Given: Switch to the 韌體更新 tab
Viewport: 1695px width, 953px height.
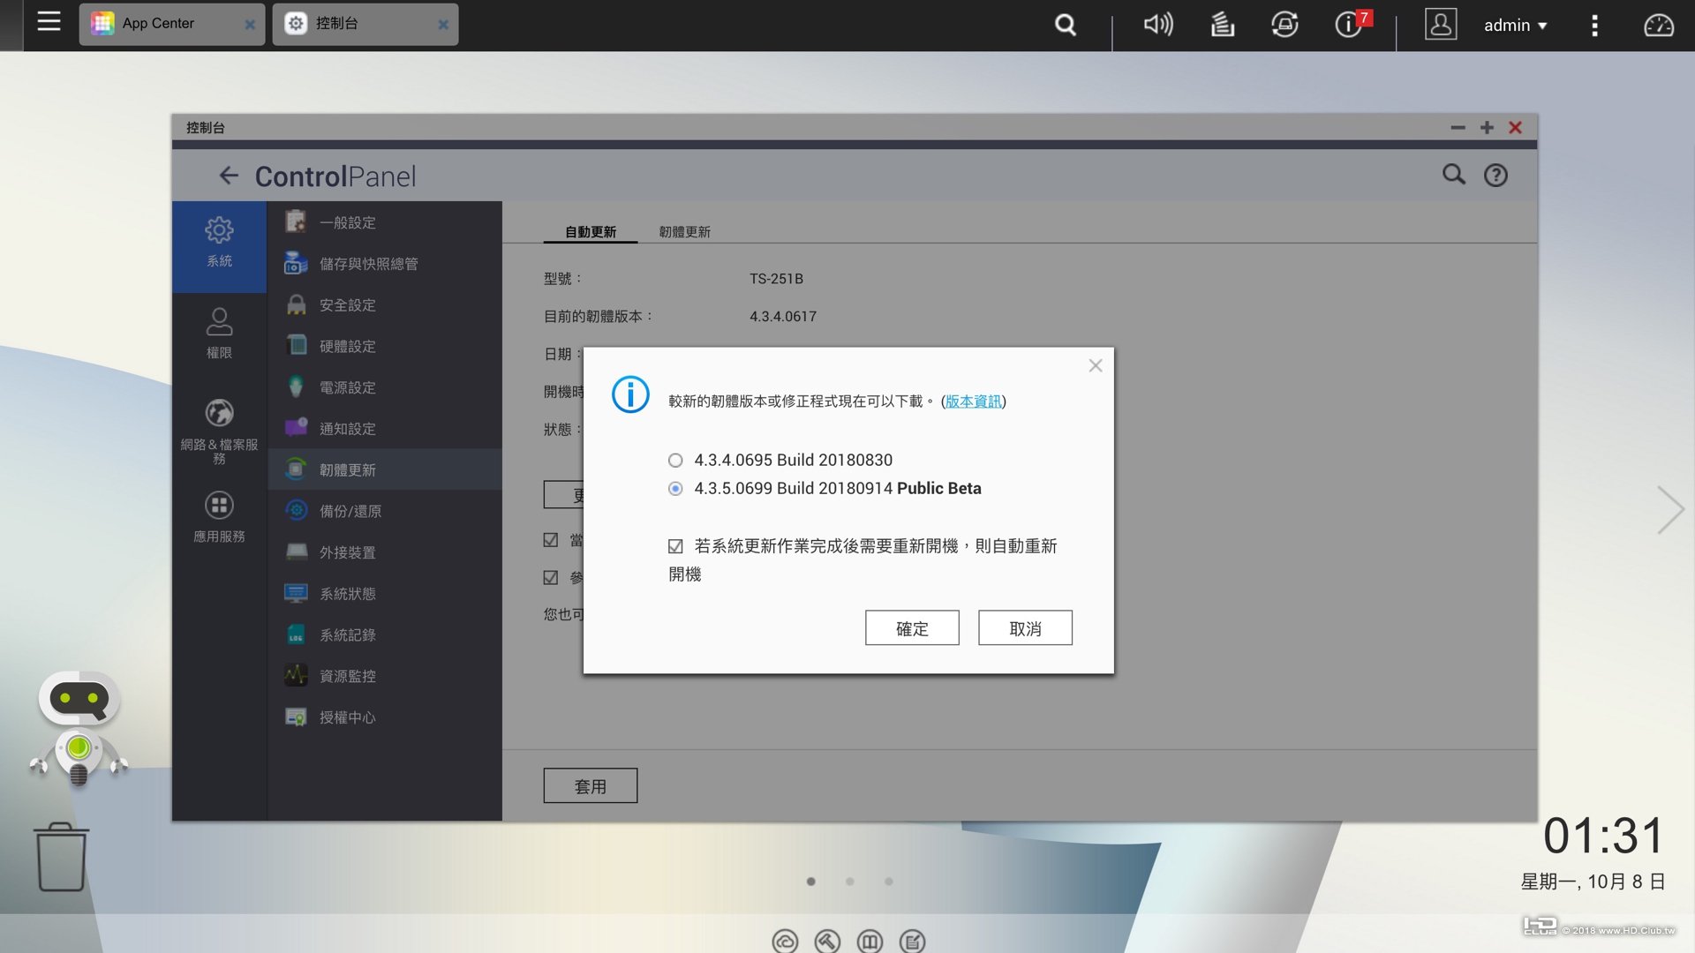Looking at the screenshot, I should (x=684, y=232).
